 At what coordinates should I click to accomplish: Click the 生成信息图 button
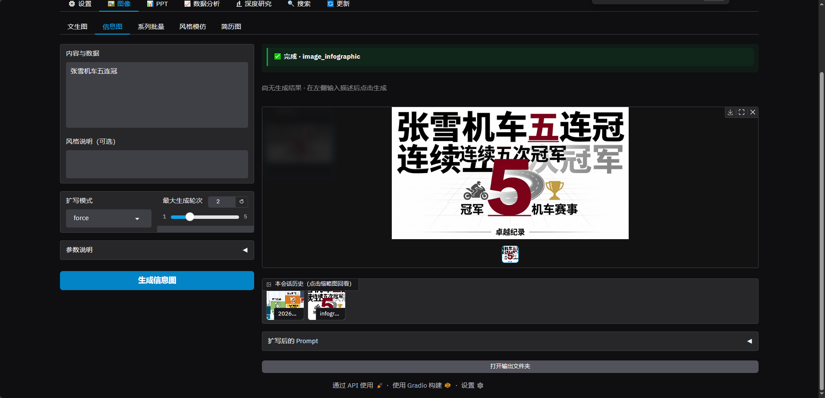pyautogui.click(x=157, y=281)
